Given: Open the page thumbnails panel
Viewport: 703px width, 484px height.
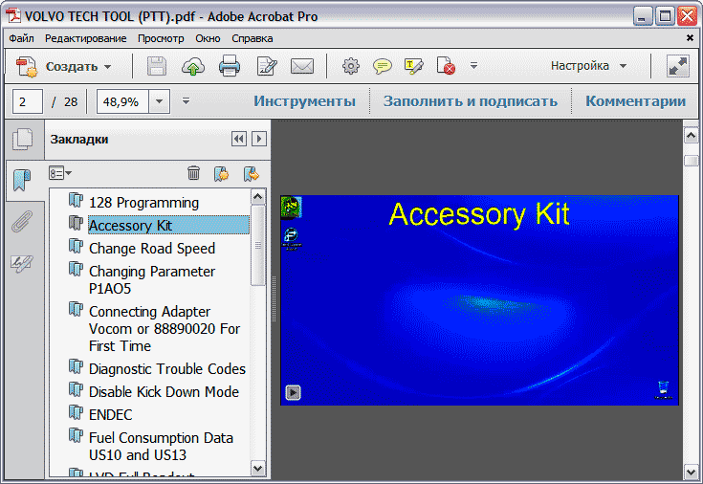Looking at the screenshot, I should [x=21, y=141].
